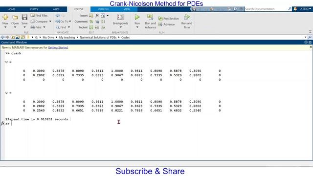Collapse the toolstrip ribbon
The width and height of the screenshot is (313, 176).
[310, 32]
